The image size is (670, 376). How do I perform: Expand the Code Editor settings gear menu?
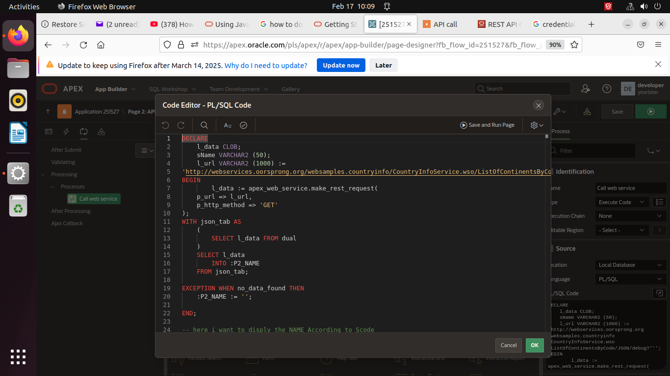pos(537,125)
